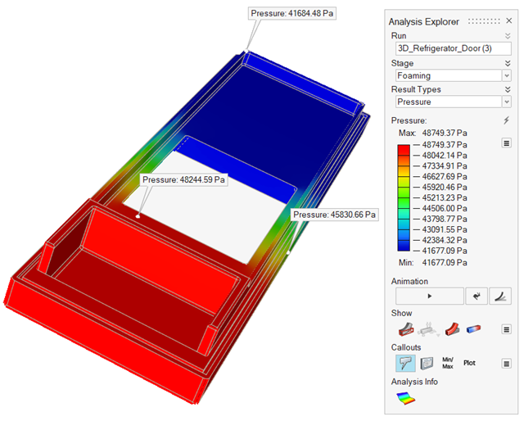The width and height of the screenshot is (524, 421).
Task: Collapse the Stage section chevron
Action: point(508,63)
